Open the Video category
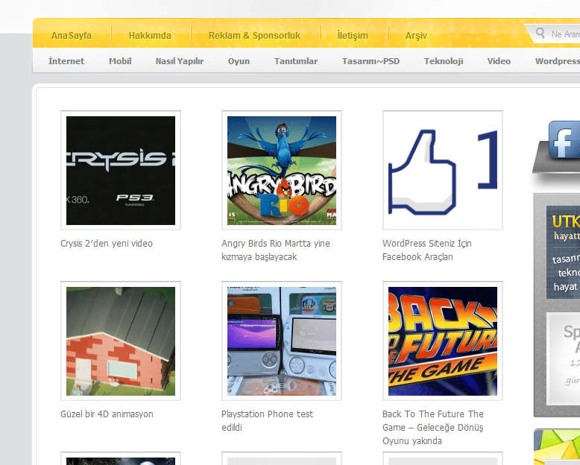 (x=499, y=61)
